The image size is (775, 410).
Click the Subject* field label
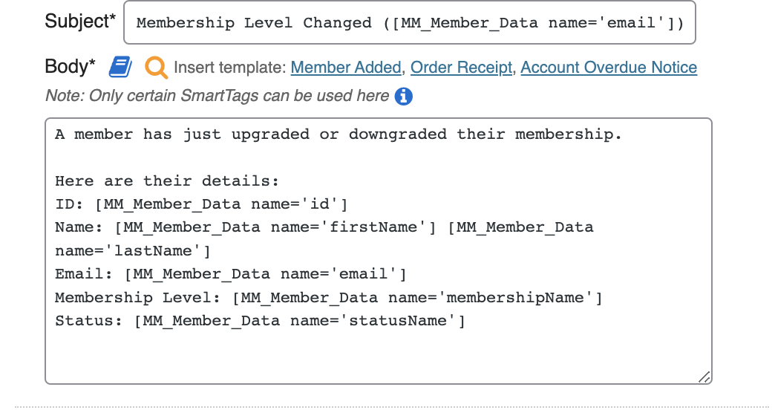(80, 21)
